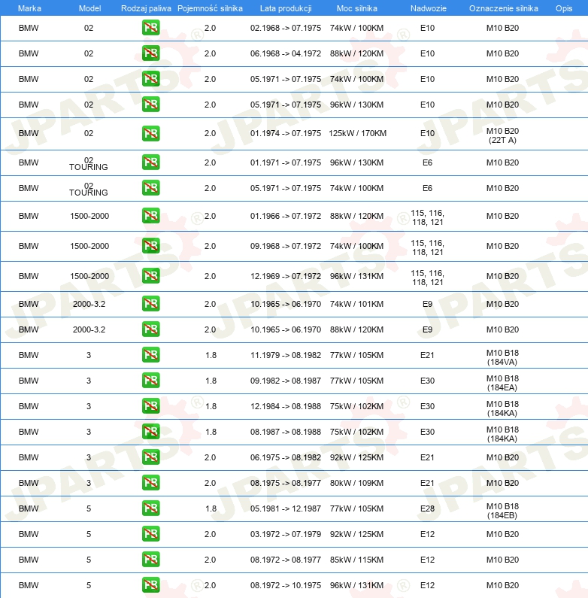This screenshot has height=598, width=588.
Task: Click the 2000-3.2 model cell in the 101KM row
Action: 89,304
